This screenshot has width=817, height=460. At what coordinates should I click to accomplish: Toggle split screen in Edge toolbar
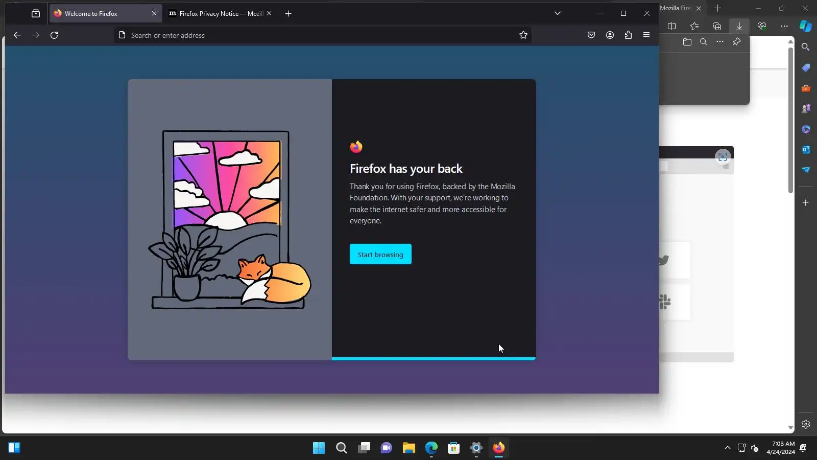coord(672,26)
